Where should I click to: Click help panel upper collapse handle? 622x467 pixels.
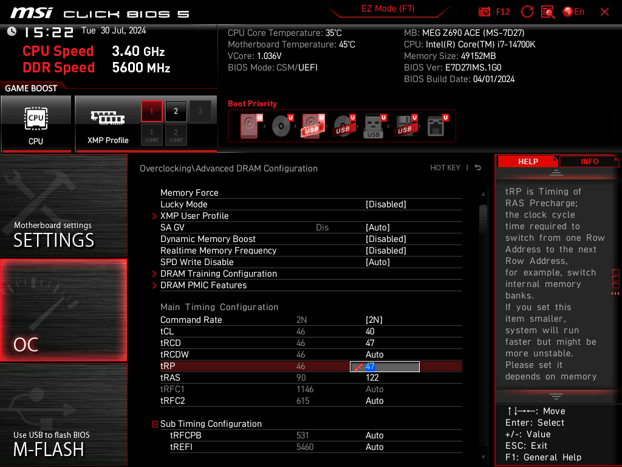pos(556,173)
